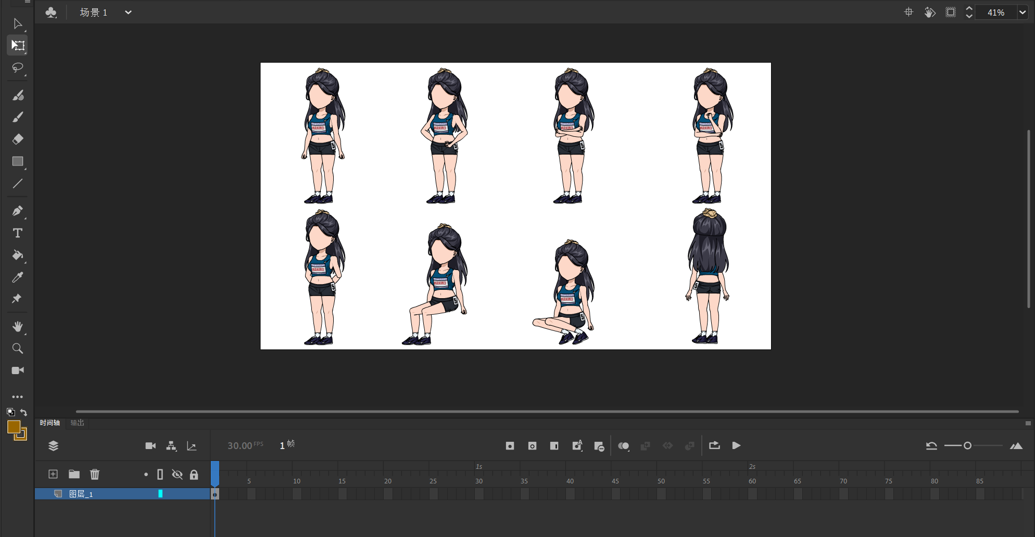Expand the timeline panel options menu
Viewport: 1035px width, 537px height.
(x=1028, y=423)
